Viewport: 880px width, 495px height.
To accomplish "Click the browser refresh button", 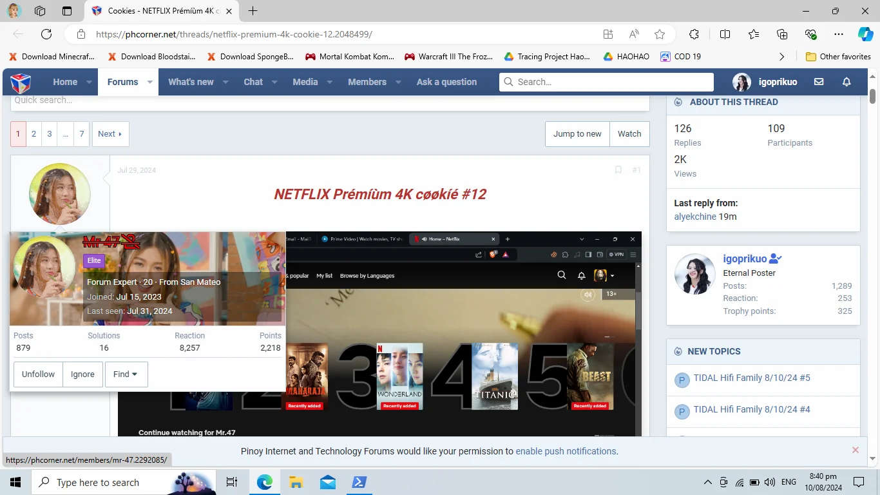I will click(46, 34).
